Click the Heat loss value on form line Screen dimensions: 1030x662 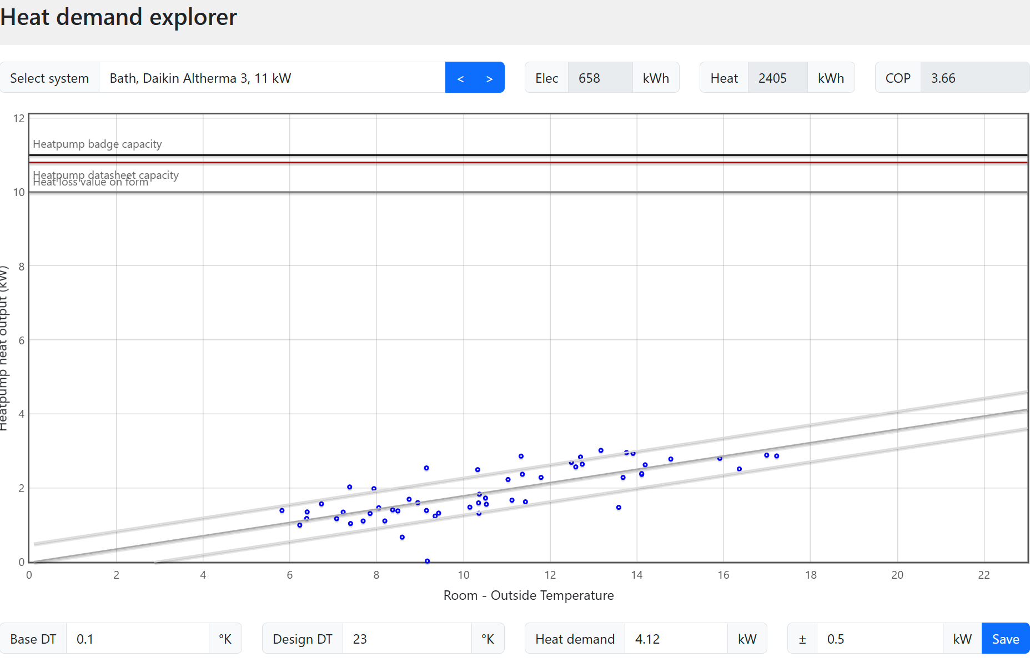pyautogui.click(x=527, y=192)
